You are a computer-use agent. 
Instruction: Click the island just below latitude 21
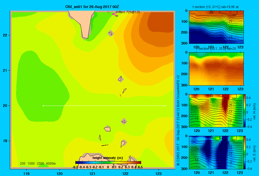(x=121, y=79)
